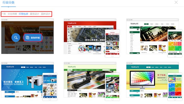Select the 园林设计 category

pyautogui.click(x=45, y=14)
